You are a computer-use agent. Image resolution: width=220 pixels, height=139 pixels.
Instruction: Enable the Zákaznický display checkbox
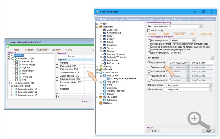(x=149, y=41)
